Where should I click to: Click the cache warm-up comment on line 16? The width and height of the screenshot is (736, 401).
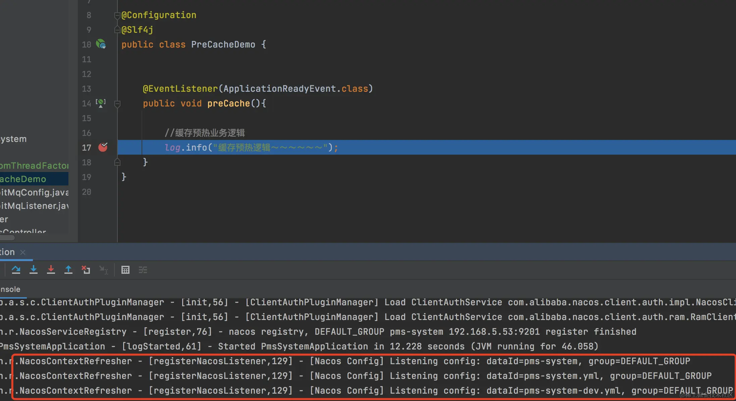tap(205, 133)
